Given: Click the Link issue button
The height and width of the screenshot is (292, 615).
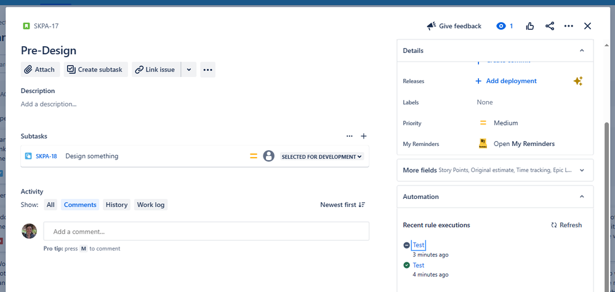Looking at the screenshot, I should (x=156, y=70).
